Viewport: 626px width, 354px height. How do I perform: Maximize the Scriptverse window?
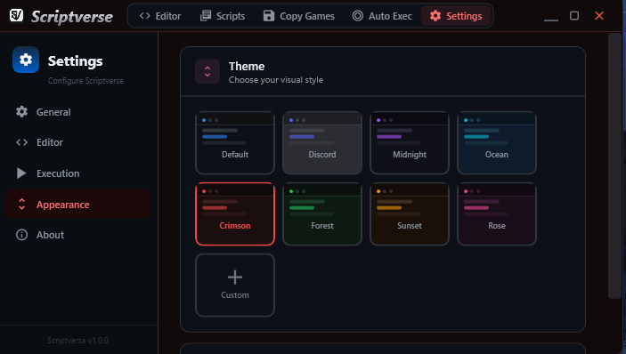tap(574, 15)
